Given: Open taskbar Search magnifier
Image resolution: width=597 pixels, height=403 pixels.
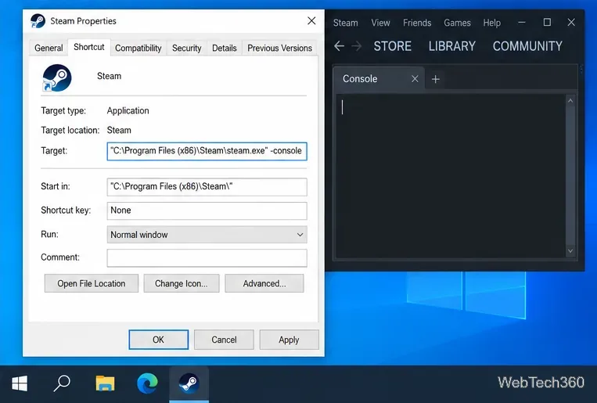Looking at the screenshot, I should (62, 383).
